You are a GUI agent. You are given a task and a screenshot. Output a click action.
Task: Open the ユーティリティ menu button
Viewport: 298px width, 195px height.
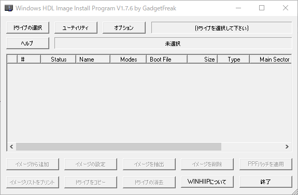click(76, 28)
